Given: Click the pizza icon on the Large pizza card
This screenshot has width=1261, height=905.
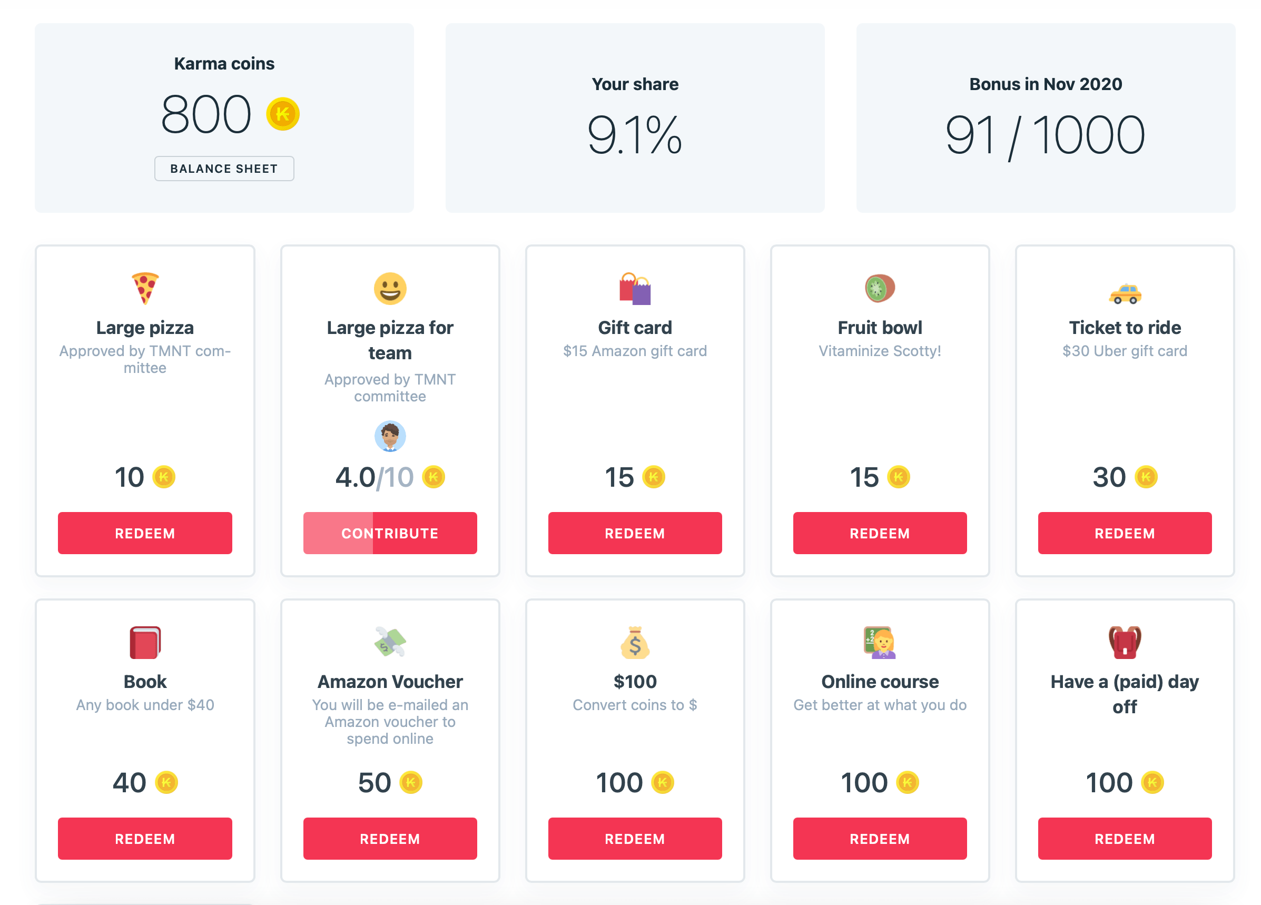Looking at the screenshot, I should [144, 289].
